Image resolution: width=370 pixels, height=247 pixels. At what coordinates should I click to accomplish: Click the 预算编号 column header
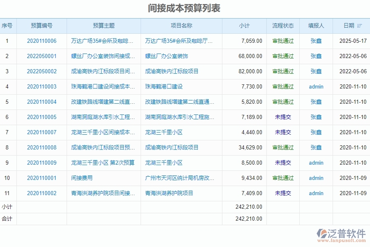42,26
